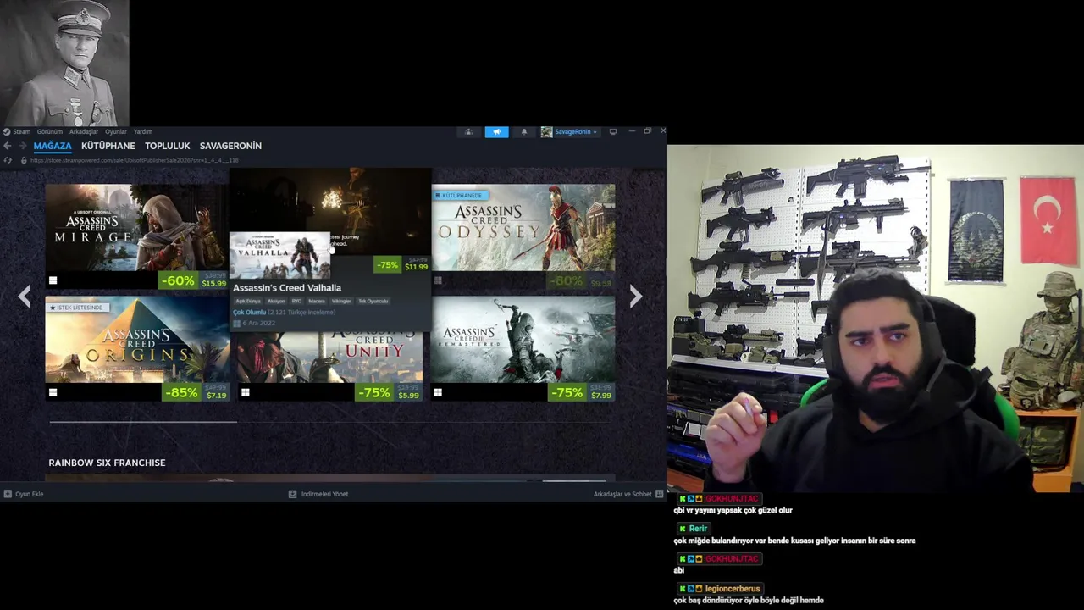Click the -85% discount on Origins
1084x610 pixels.
pyautogui.click(x=181, y=392)
